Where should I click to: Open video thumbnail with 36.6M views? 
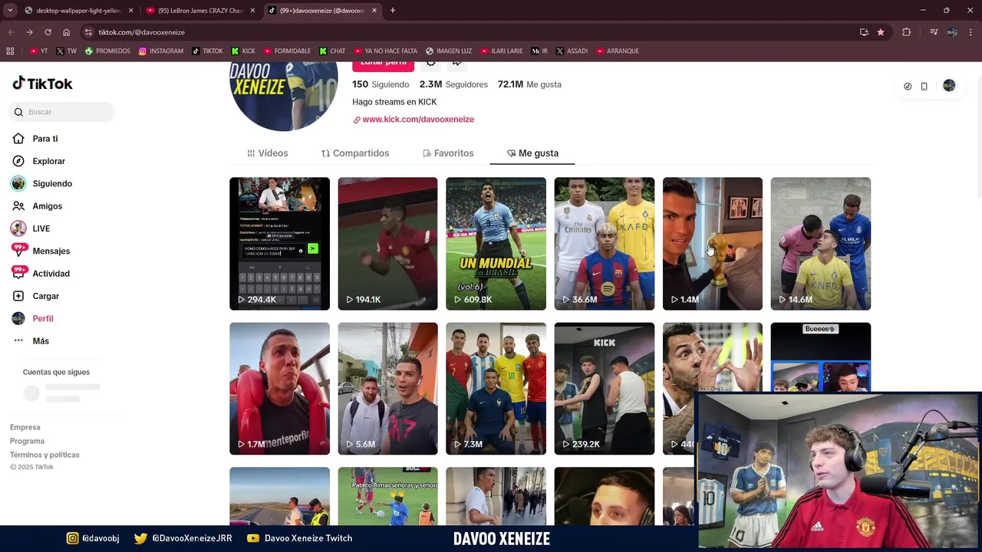click(605, 244)
